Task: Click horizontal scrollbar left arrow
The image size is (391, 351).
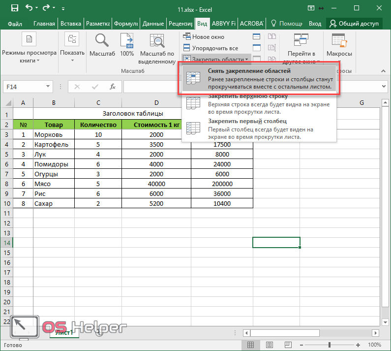Action: click(x=246, y=333)
